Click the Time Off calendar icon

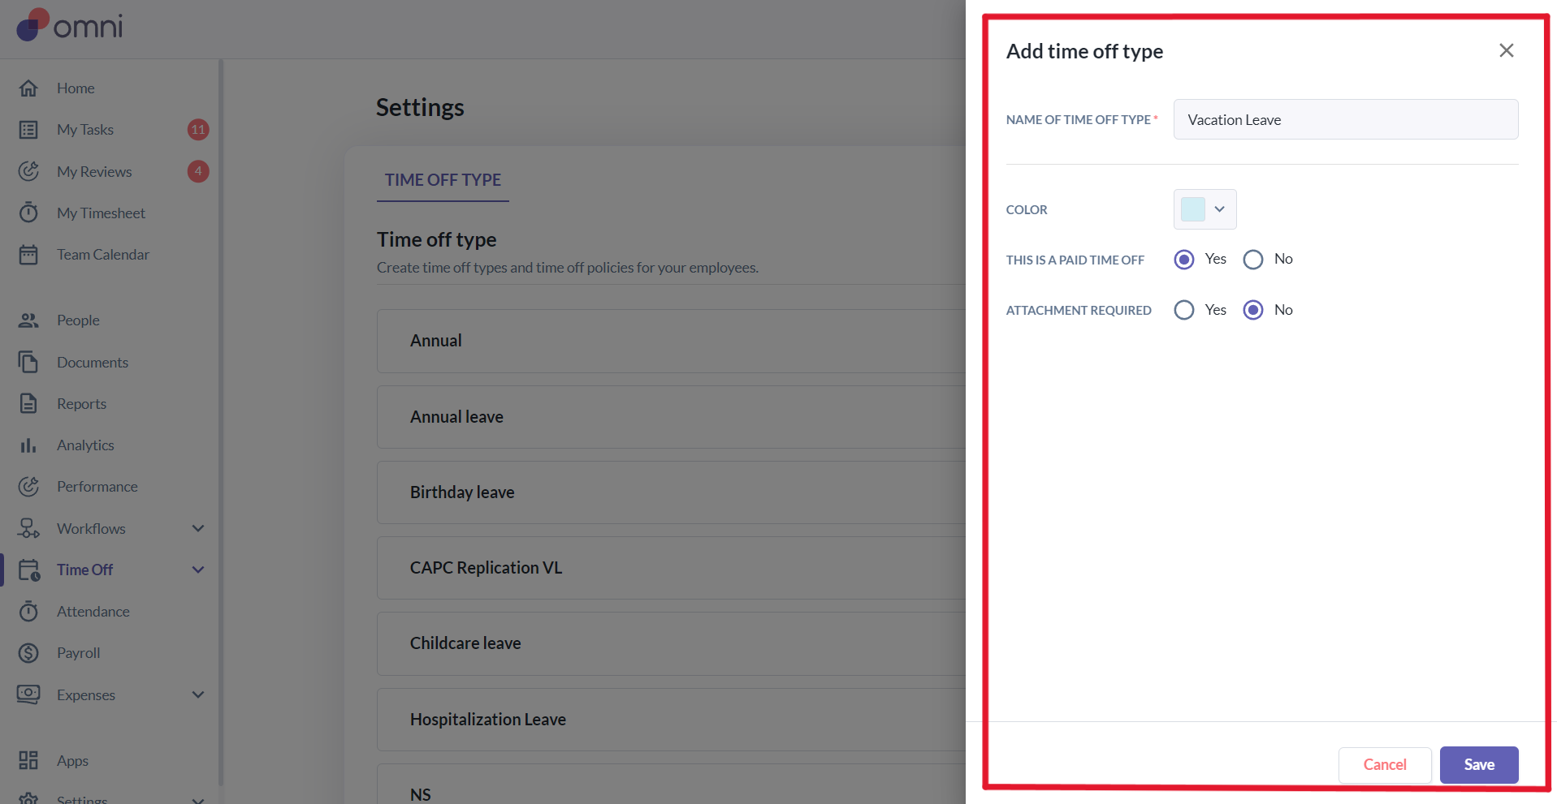pos(29,570)
